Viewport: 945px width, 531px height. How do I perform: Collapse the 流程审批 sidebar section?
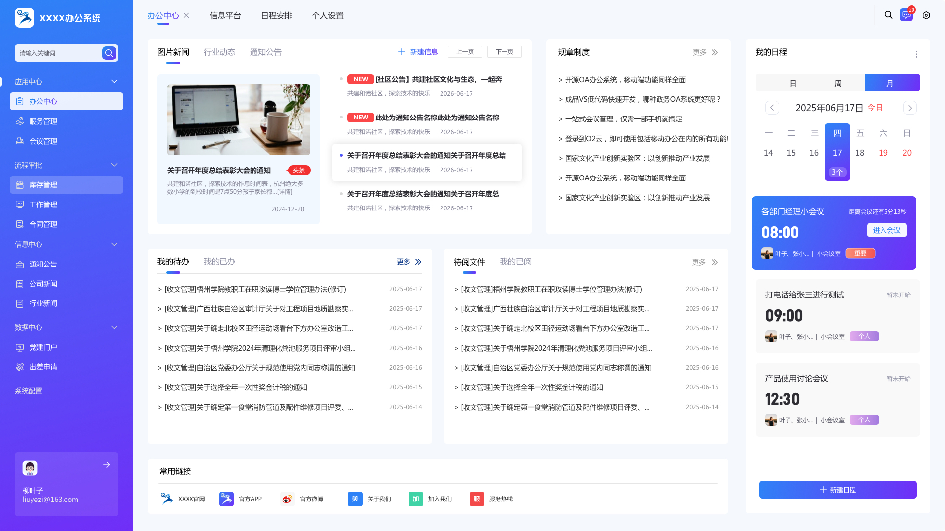[x=114, y=165]
